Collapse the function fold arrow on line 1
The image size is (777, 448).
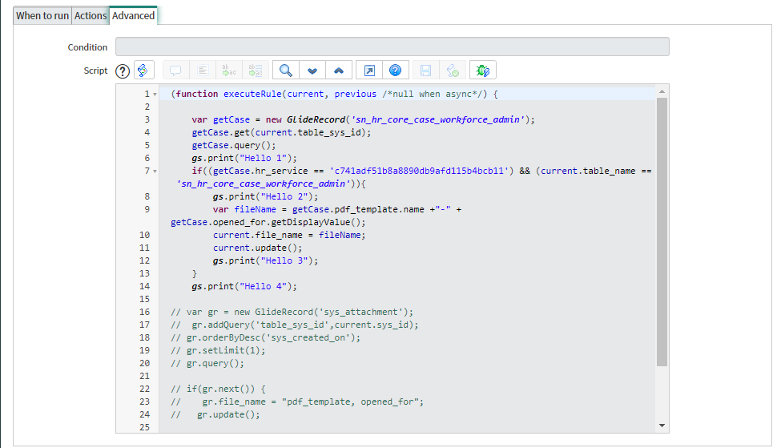155,94
